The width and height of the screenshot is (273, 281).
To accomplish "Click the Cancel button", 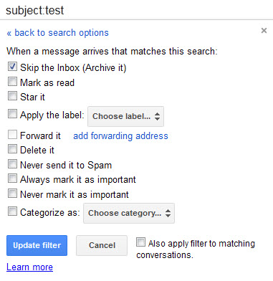I will 102,245.
